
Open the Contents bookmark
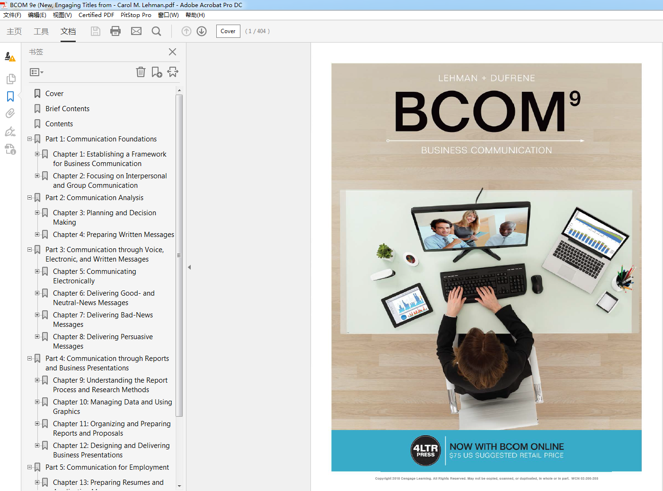click(x=59, y=124)
